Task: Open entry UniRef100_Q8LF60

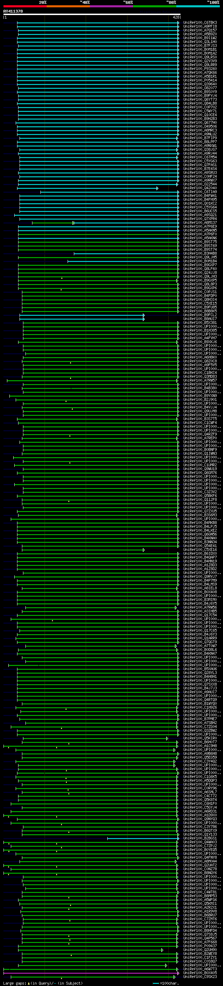Action: coord(200,269)
